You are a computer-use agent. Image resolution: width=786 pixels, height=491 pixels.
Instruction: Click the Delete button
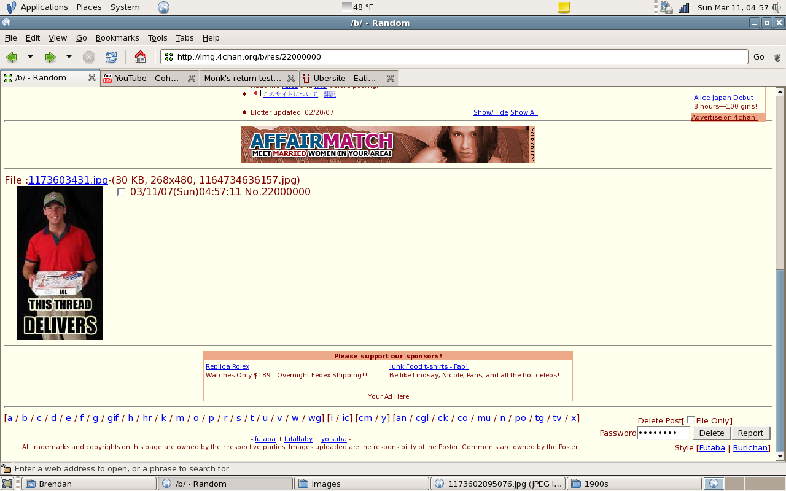click(712, 433)
